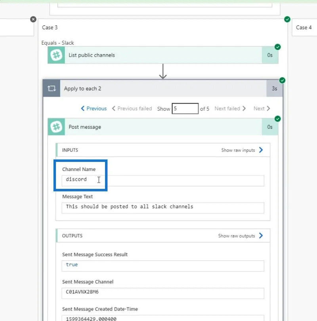Screen dimensions: 317x321
Task: Click the Case 3 title
Action: tap(50, 27)
